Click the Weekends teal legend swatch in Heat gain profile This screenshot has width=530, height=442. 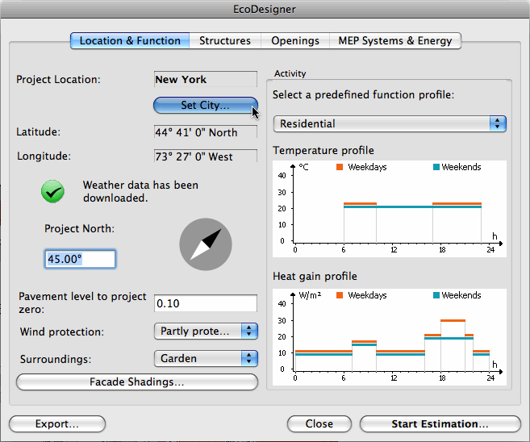(x=436, y=295)
